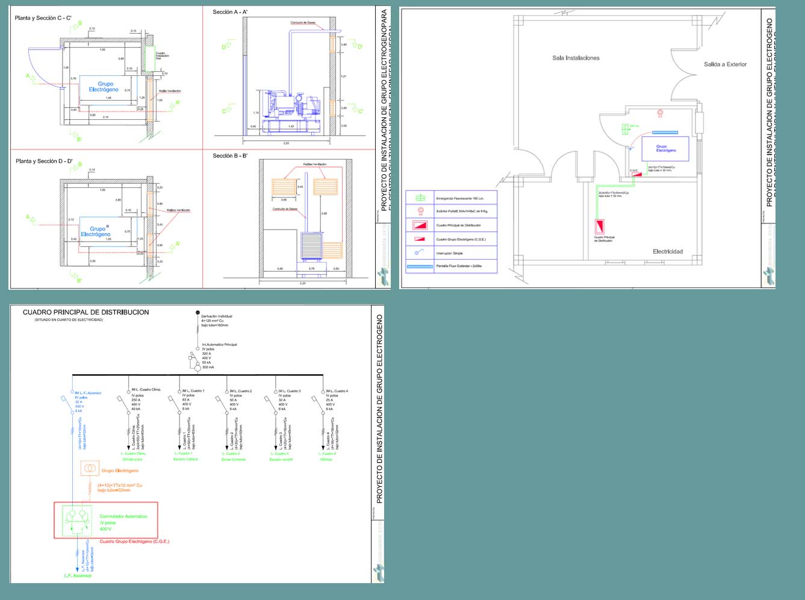Click the green emergency light symbol in legend
This screenshot has width=805, height=600.
(420, 198)
